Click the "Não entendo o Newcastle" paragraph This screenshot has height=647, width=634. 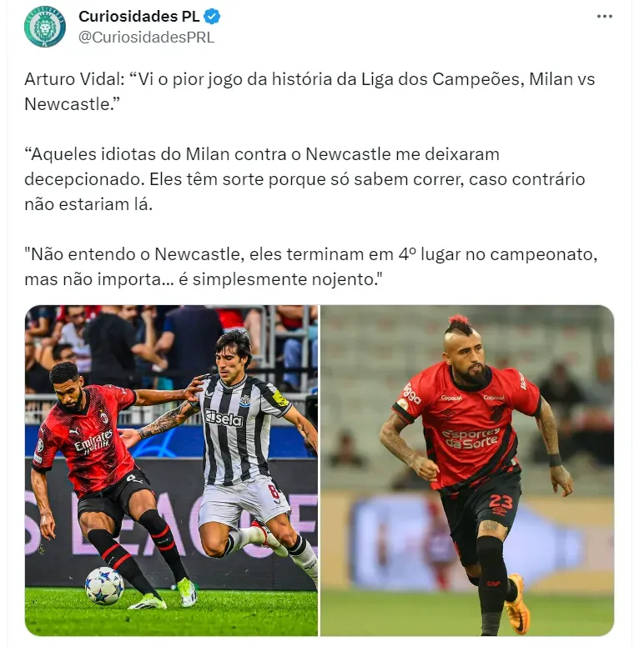[311, 267]
